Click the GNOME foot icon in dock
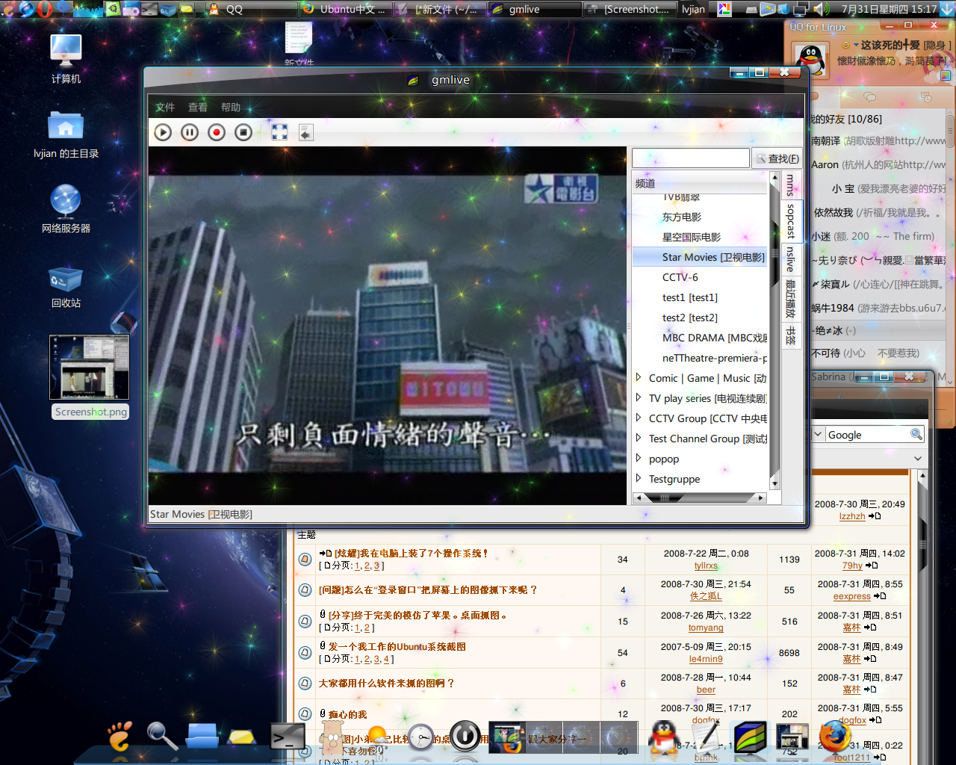 [119, 737]
